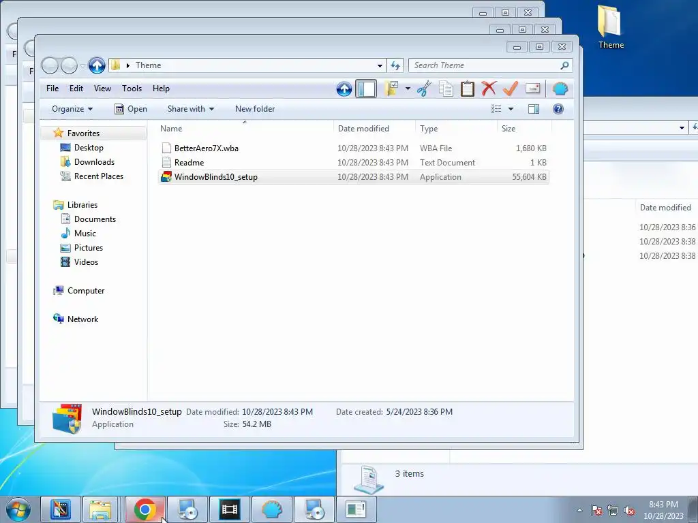Open the address bar history dropdown
698x523 pixels.
(x=380, y=65)
